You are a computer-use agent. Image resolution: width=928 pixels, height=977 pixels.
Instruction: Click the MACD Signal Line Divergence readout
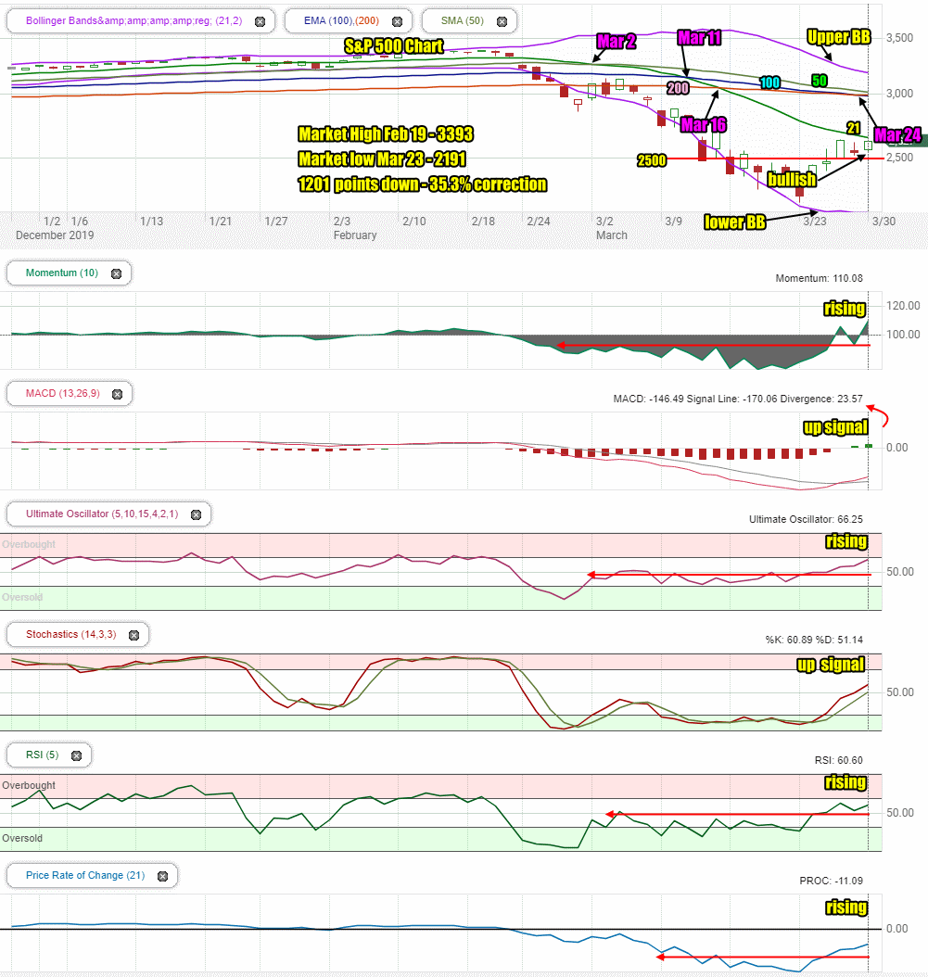click(x=738, y=399)
